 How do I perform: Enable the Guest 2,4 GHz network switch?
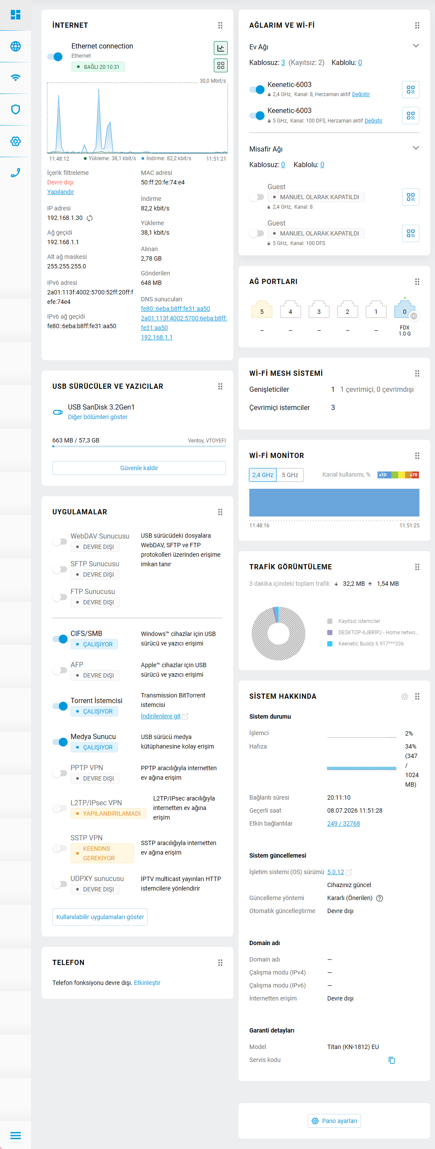click(x=257, y=197)
